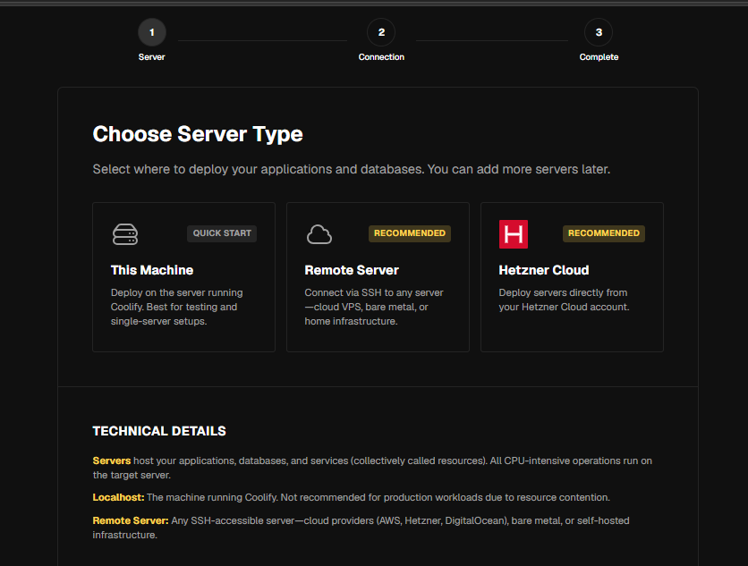This screenshot has width=748, height=566.
Task: Choose the Remote Server option
Action: click(378, 277)
